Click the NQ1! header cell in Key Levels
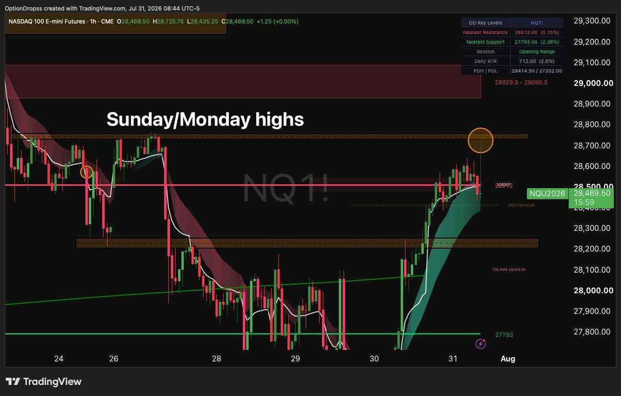 click(x=537, y=23)
